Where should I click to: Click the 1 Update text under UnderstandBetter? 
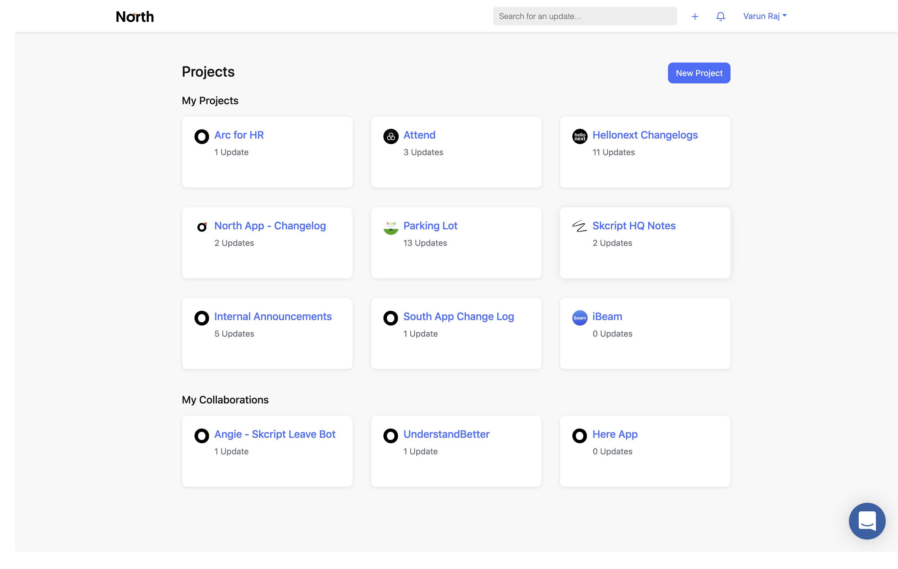pyautogui.click(x=420, y=451)
